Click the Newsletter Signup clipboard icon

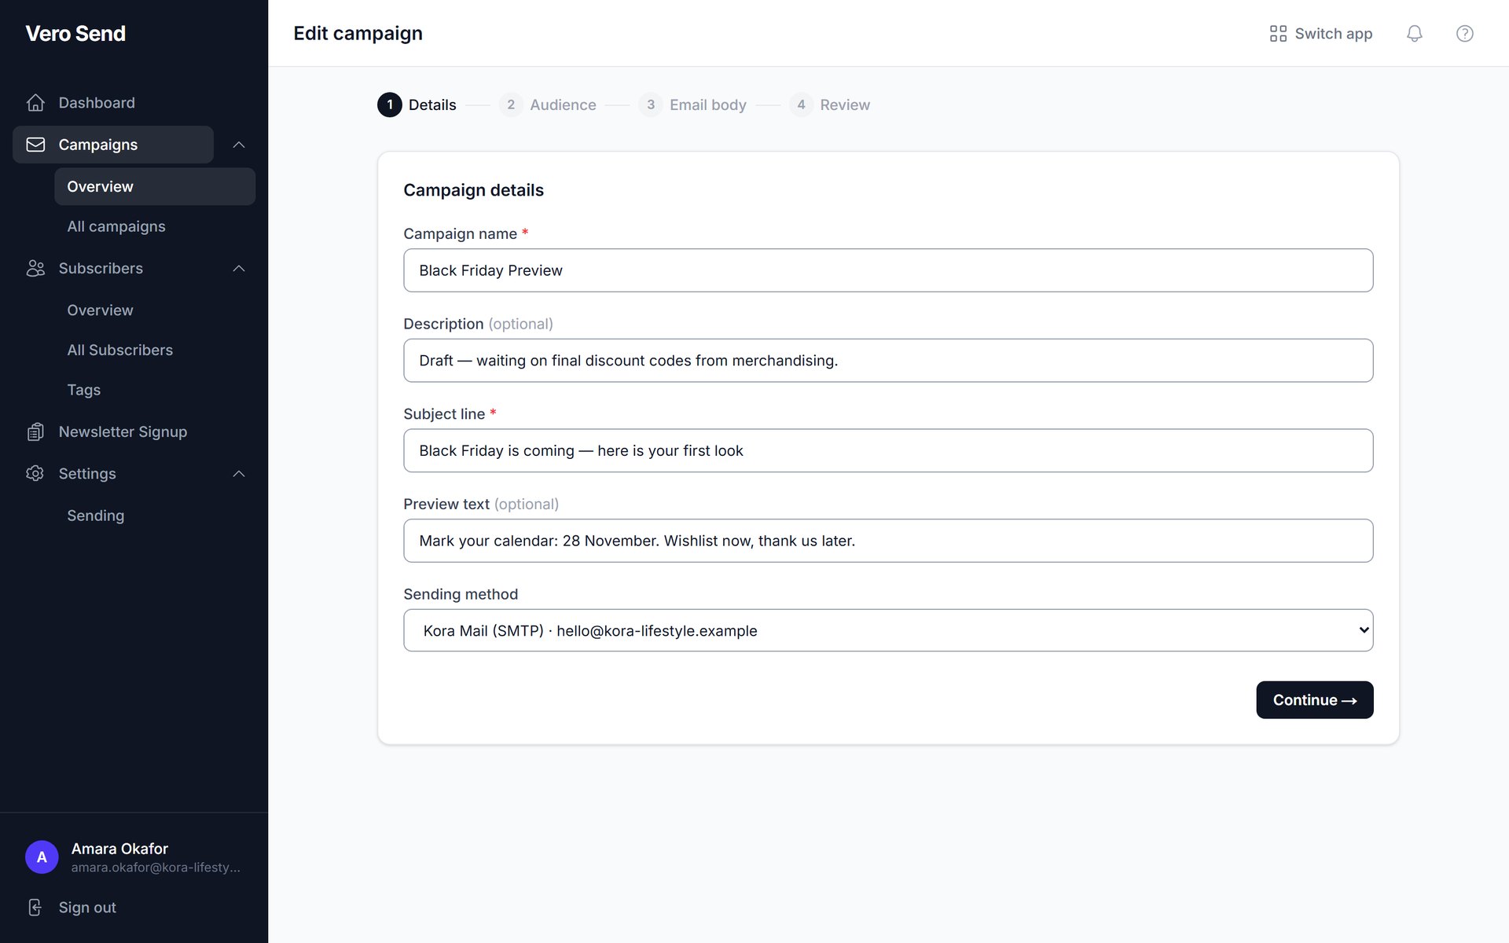click(x=35, y=432)
